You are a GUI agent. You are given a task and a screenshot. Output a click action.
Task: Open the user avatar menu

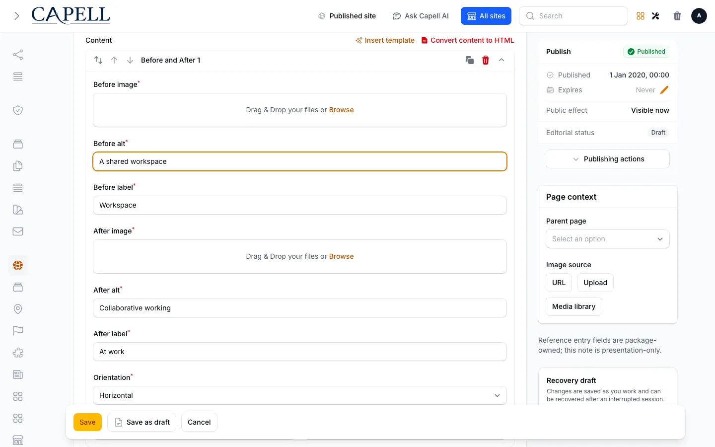[x=699, y=16]
